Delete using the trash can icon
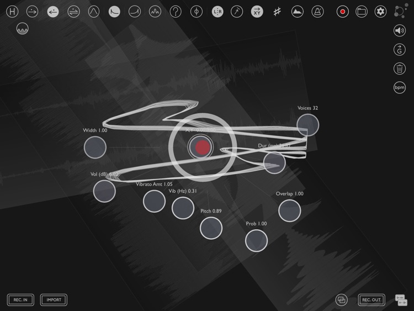The image size is (414, 311). [400, 68]
